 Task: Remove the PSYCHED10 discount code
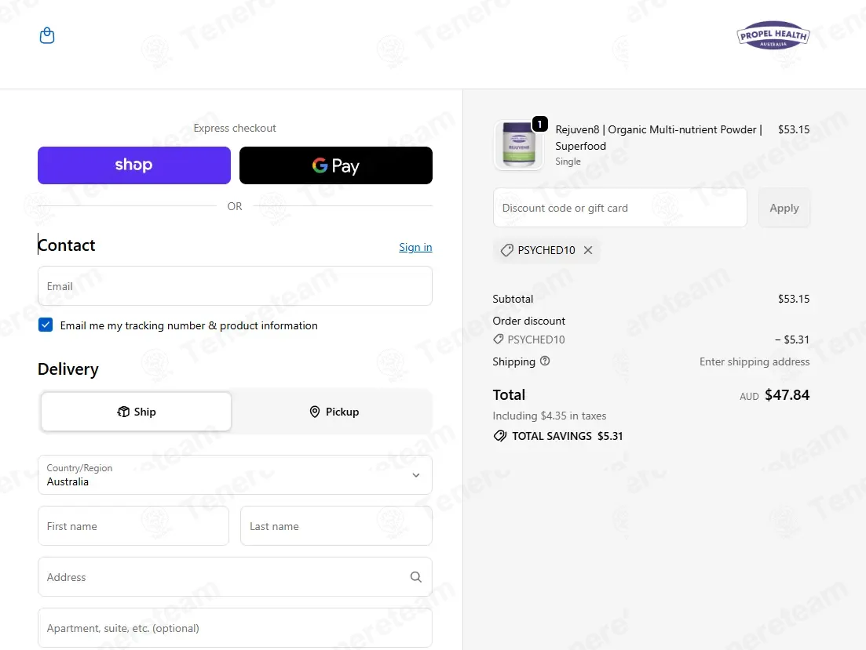click(588, 250)
